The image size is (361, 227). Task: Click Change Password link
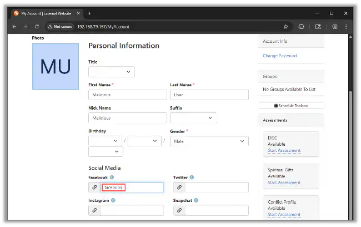pyautogui.click(x=280, y=56)
